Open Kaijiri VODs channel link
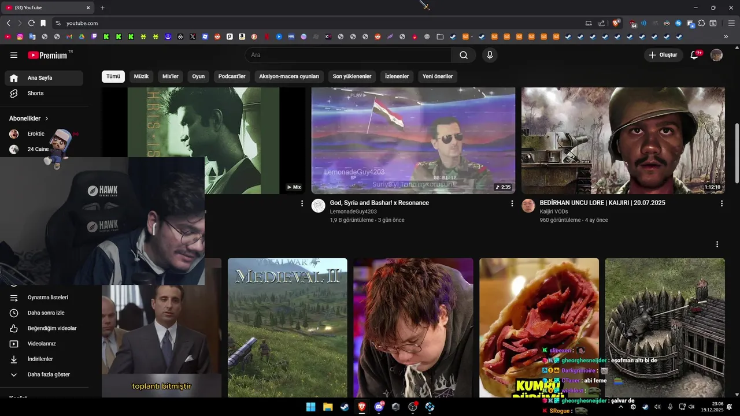Viewport: 740px width, 416px height. coord(560,211)
